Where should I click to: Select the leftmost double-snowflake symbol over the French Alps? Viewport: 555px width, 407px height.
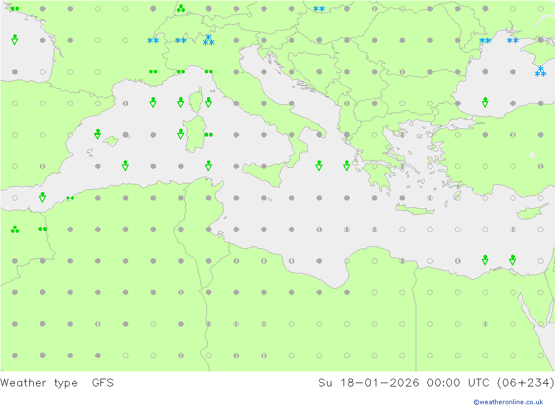153,41
